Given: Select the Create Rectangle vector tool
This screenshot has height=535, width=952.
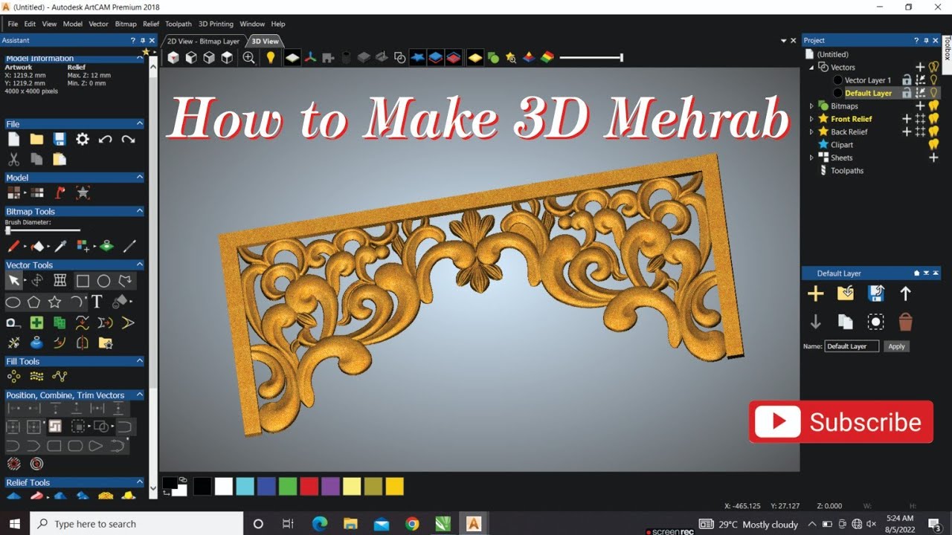Looking at the screenshot, I should 83,281.
